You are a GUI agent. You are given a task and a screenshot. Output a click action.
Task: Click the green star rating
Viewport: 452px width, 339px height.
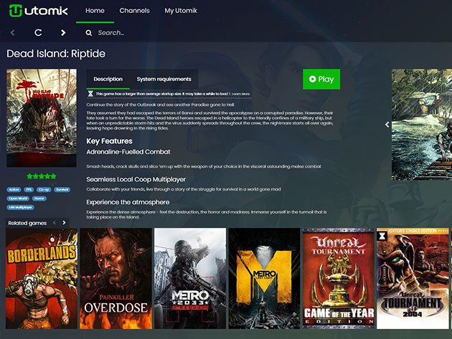coord(42,176)
